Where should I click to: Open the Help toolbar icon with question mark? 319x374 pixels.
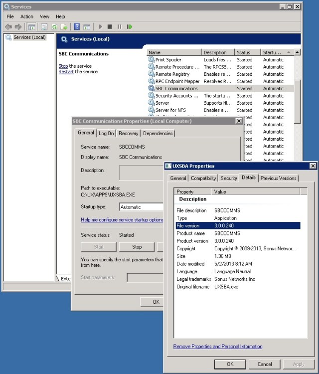click(77, 27)
